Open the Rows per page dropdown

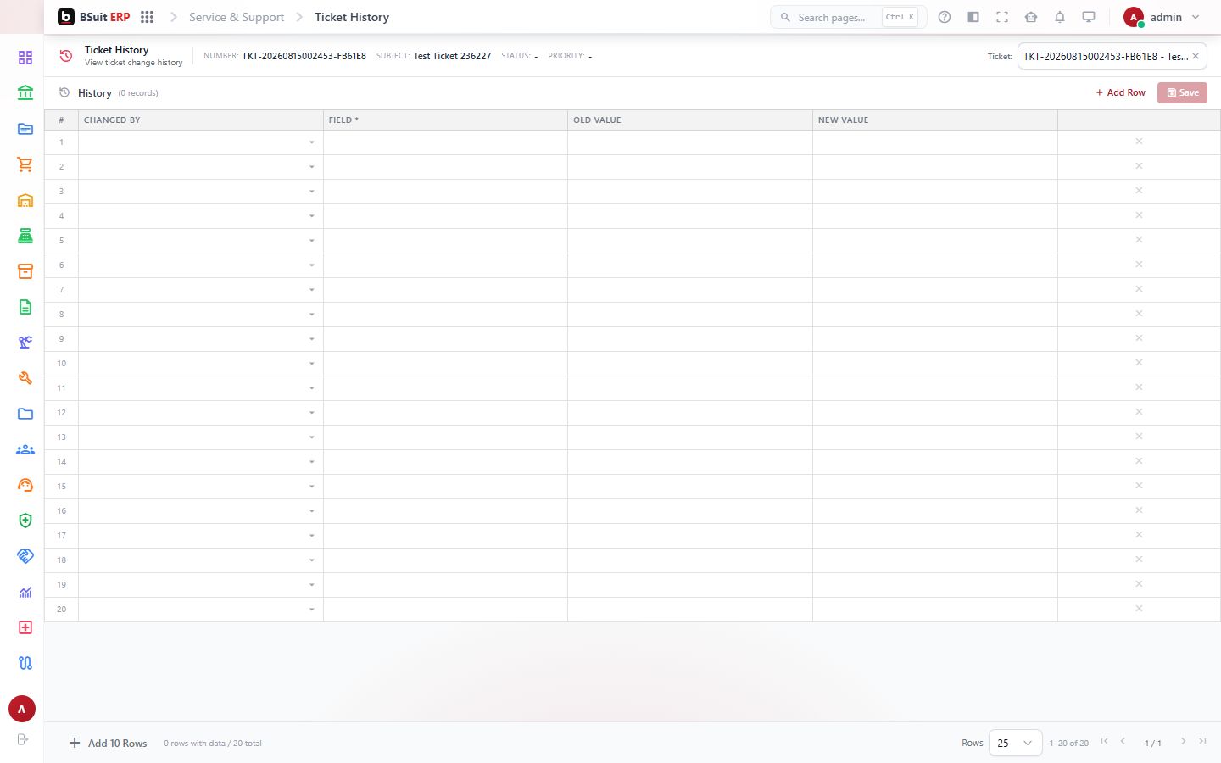pyautogui.click(x=1015, y=743)
